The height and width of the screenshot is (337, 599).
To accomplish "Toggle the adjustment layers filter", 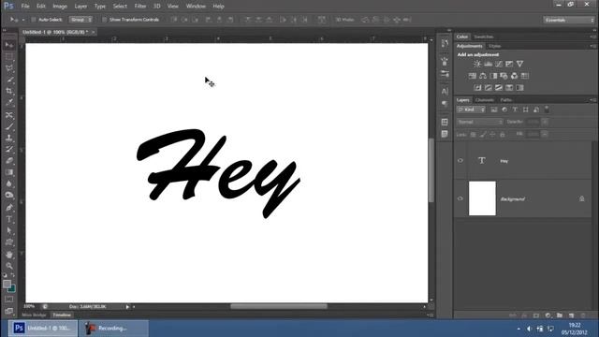I will (x=504, y=110).
